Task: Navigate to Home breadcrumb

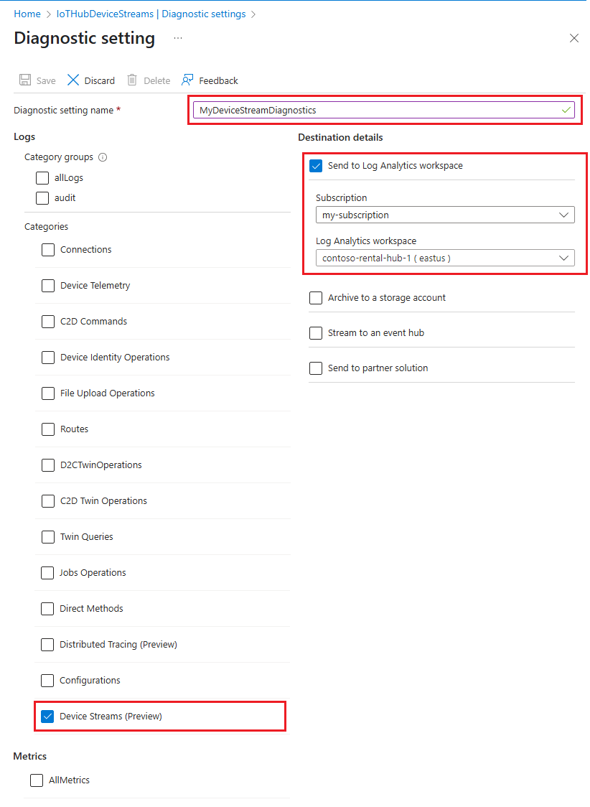Action: 27,14
